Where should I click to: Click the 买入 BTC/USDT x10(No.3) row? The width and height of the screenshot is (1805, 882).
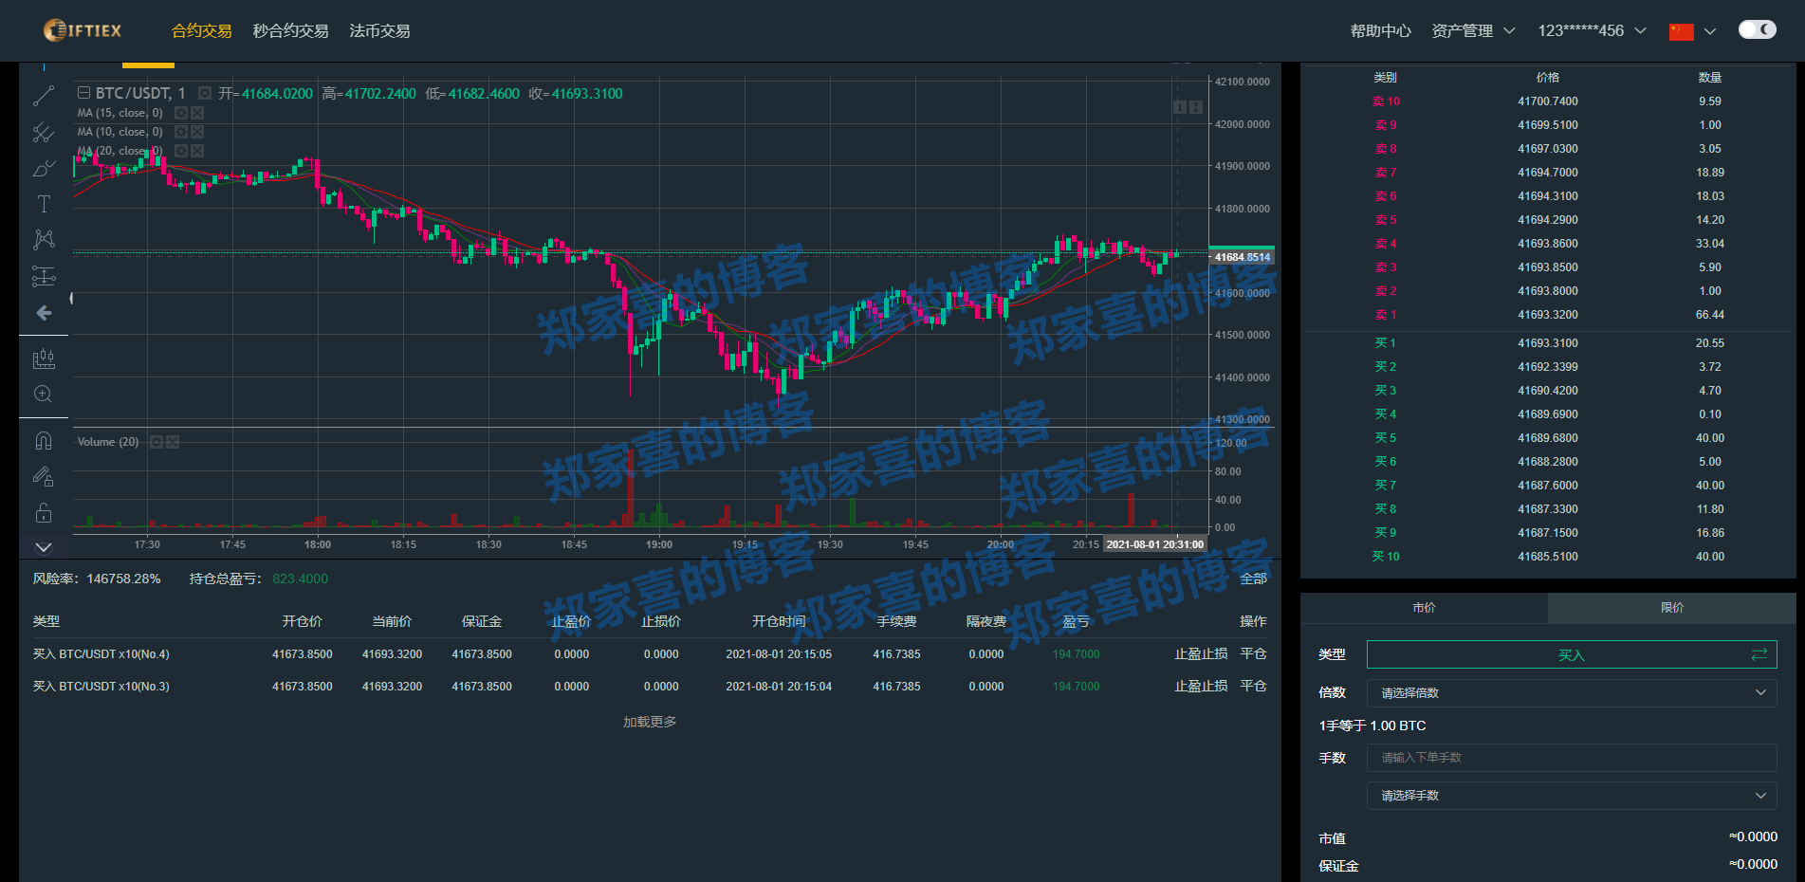650,687
